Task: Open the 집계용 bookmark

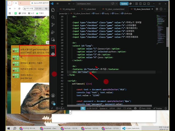Action: 22,13
